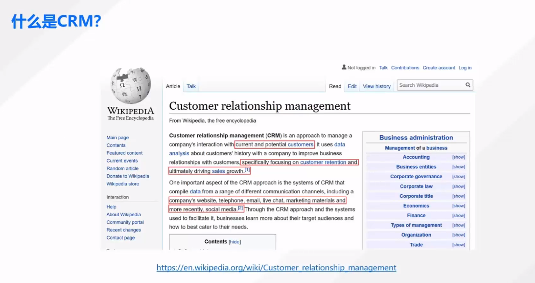Click the Not logged in user icon

click(344, 67)
